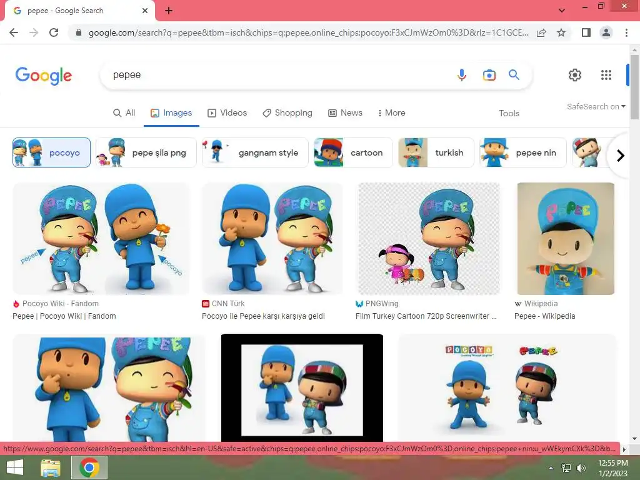Apply the 'cartoon' filter chip

pyautogui.click(x=353, y=152)
